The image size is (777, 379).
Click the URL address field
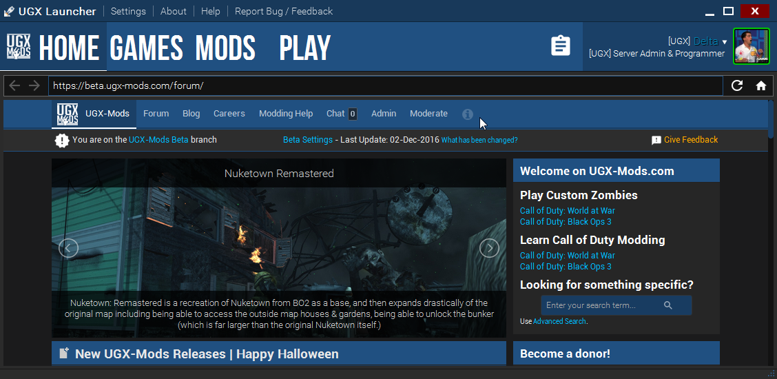[x=386, y=85]
